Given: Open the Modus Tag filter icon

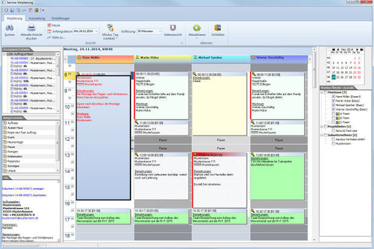Looking at the screenshot, I should pyautogui.click(x=110, y=27).
